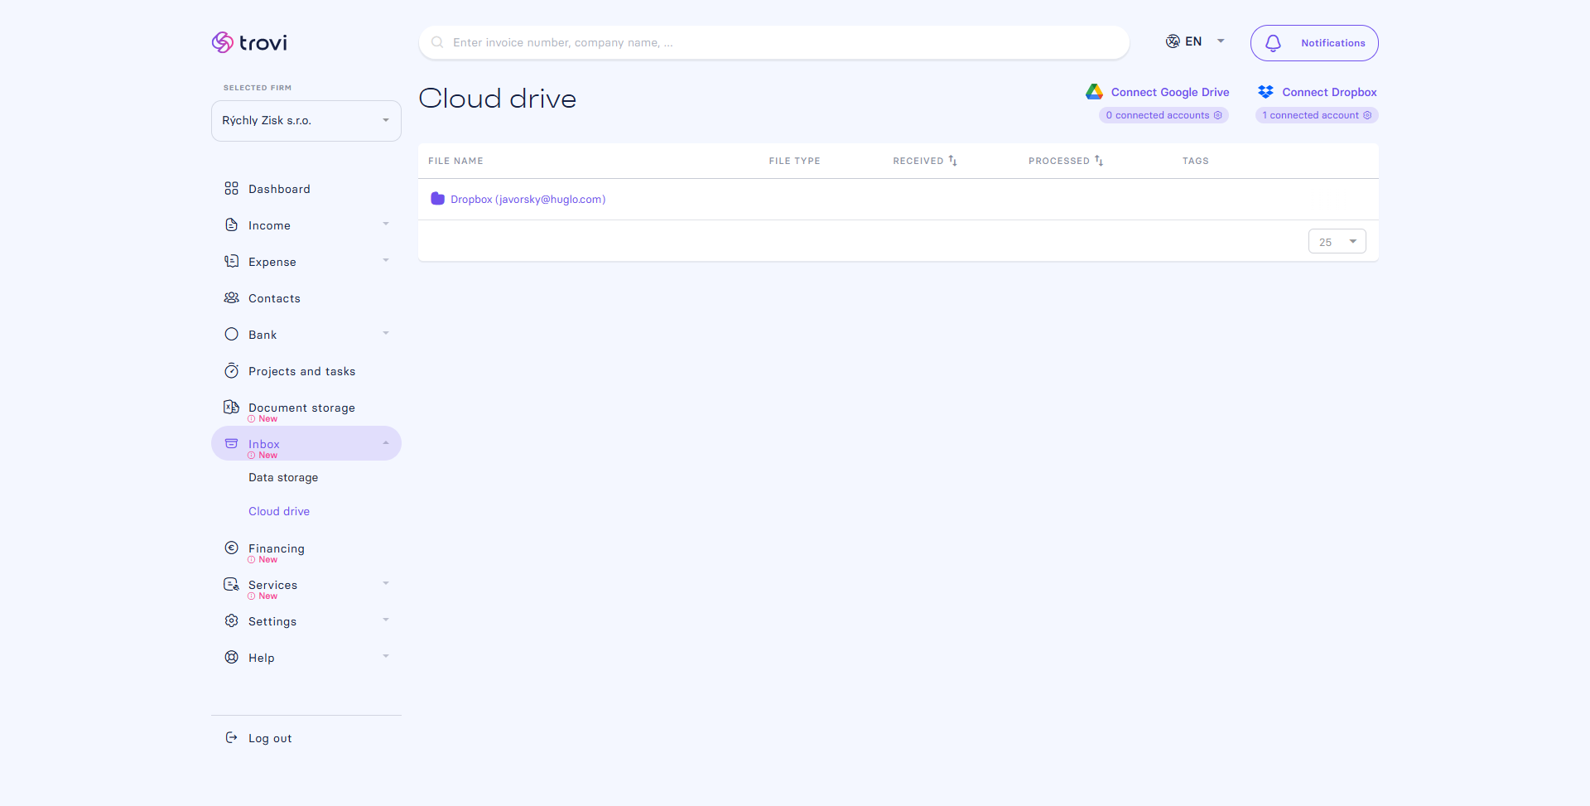Click the Help lifebuoy icon
The width and height of the screenshot is (1590, 806).
[232, 657]
